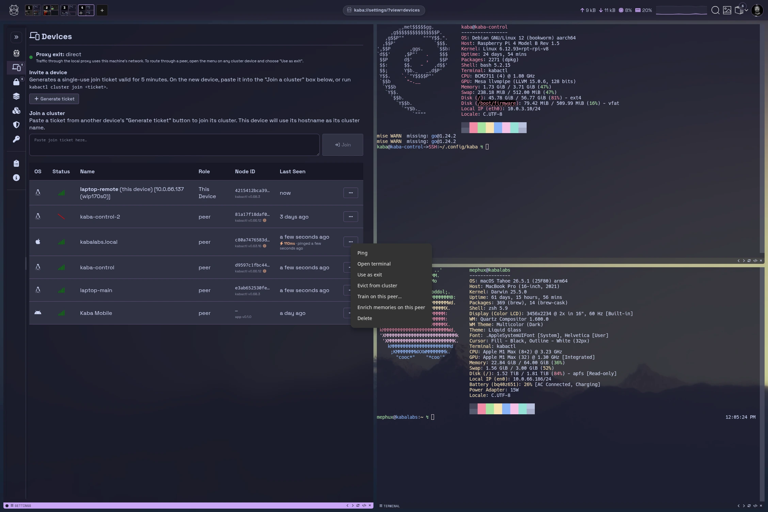Open the key sidebar section
Viewport: 768px width, 512px height.
pos(16,139)
